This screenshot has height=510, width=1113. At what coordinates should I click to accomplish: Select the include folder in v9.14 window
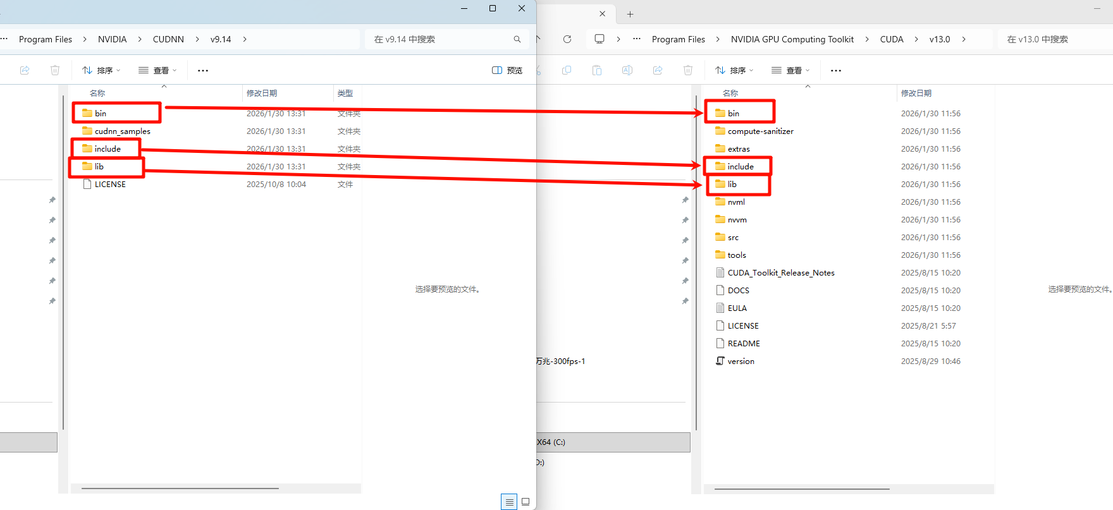pyautogui.click(x=108, y=149)
